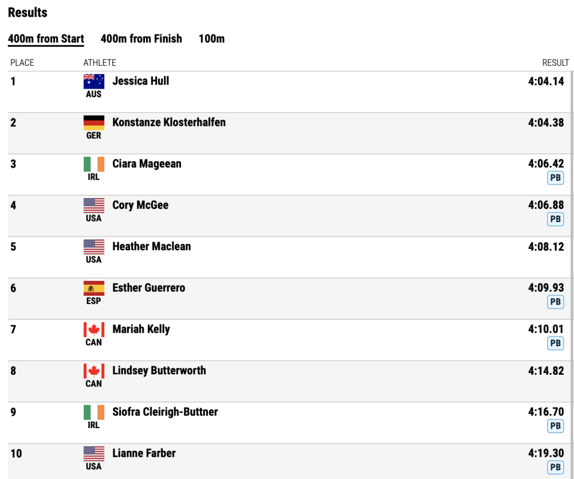Open Jessica Hull's athlete profile

[141, 81]
